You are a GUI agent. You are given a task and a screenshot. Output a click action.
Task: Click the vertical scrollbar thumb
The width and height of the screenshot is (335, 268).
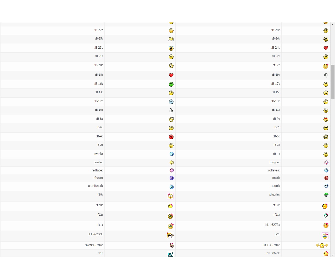pos(333,82)
